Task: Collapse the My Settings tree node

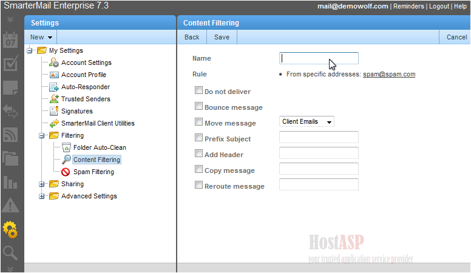Action: click(29, 50)
